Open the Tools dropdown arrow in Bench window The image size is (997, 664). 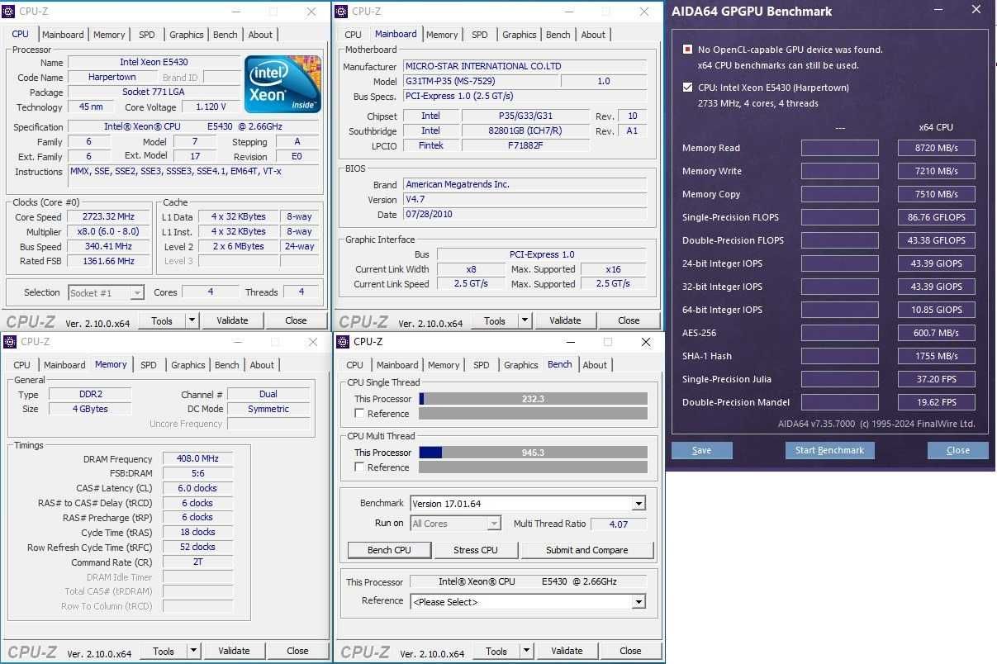coord(527,651)
